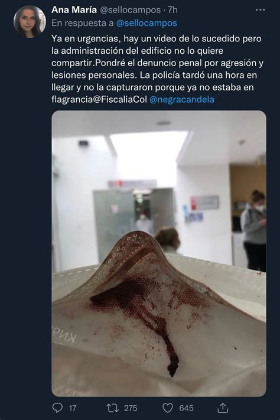
Task: Click the tweet text body
Action: (158, 69)
